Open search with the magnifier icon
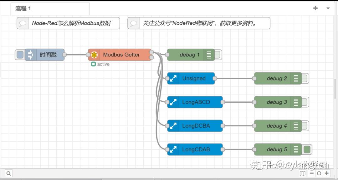Image resolution: width=338 pixels, height=180 pixels. [8, 173]
